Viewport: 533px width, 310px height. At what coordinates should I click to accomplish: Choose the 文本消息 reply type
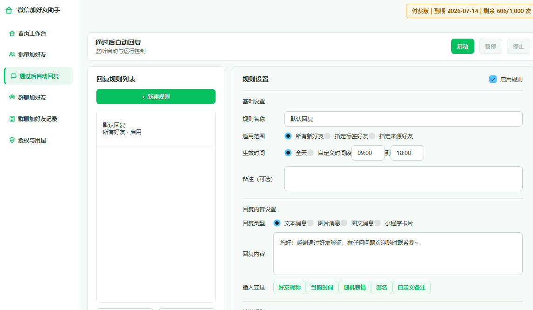click(277, 223)
